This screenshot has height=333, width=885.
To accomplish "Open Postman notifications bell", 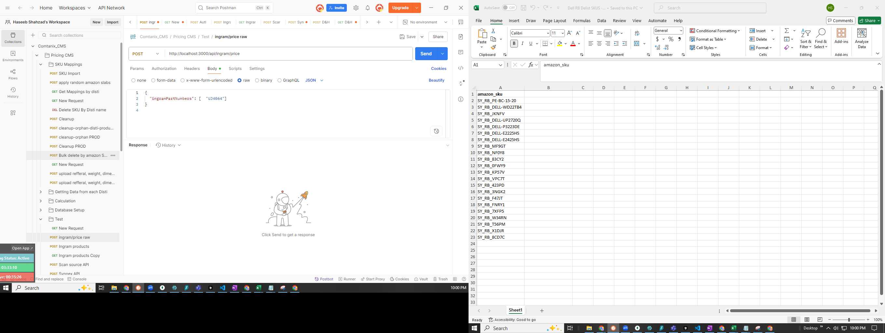I will 368,8.
